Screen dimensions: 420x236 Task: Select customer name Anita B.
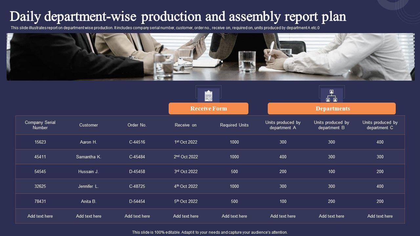tap(89, 201)
